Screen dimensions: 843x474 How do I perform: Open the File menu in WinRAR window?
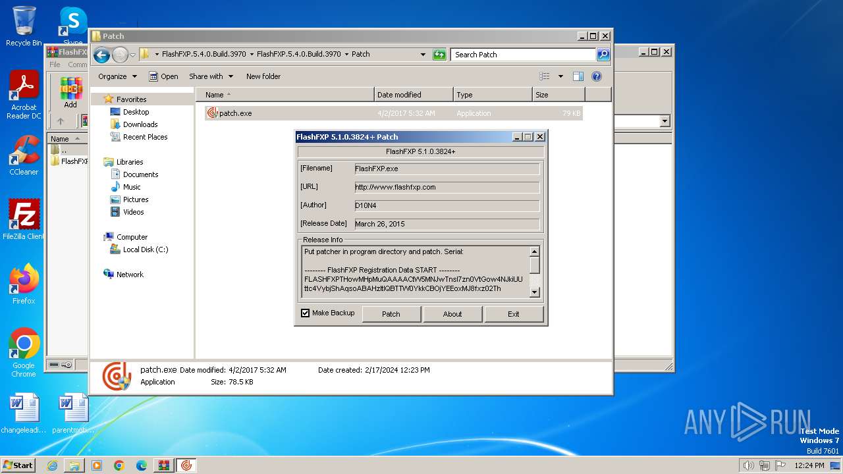coord(55,65)
